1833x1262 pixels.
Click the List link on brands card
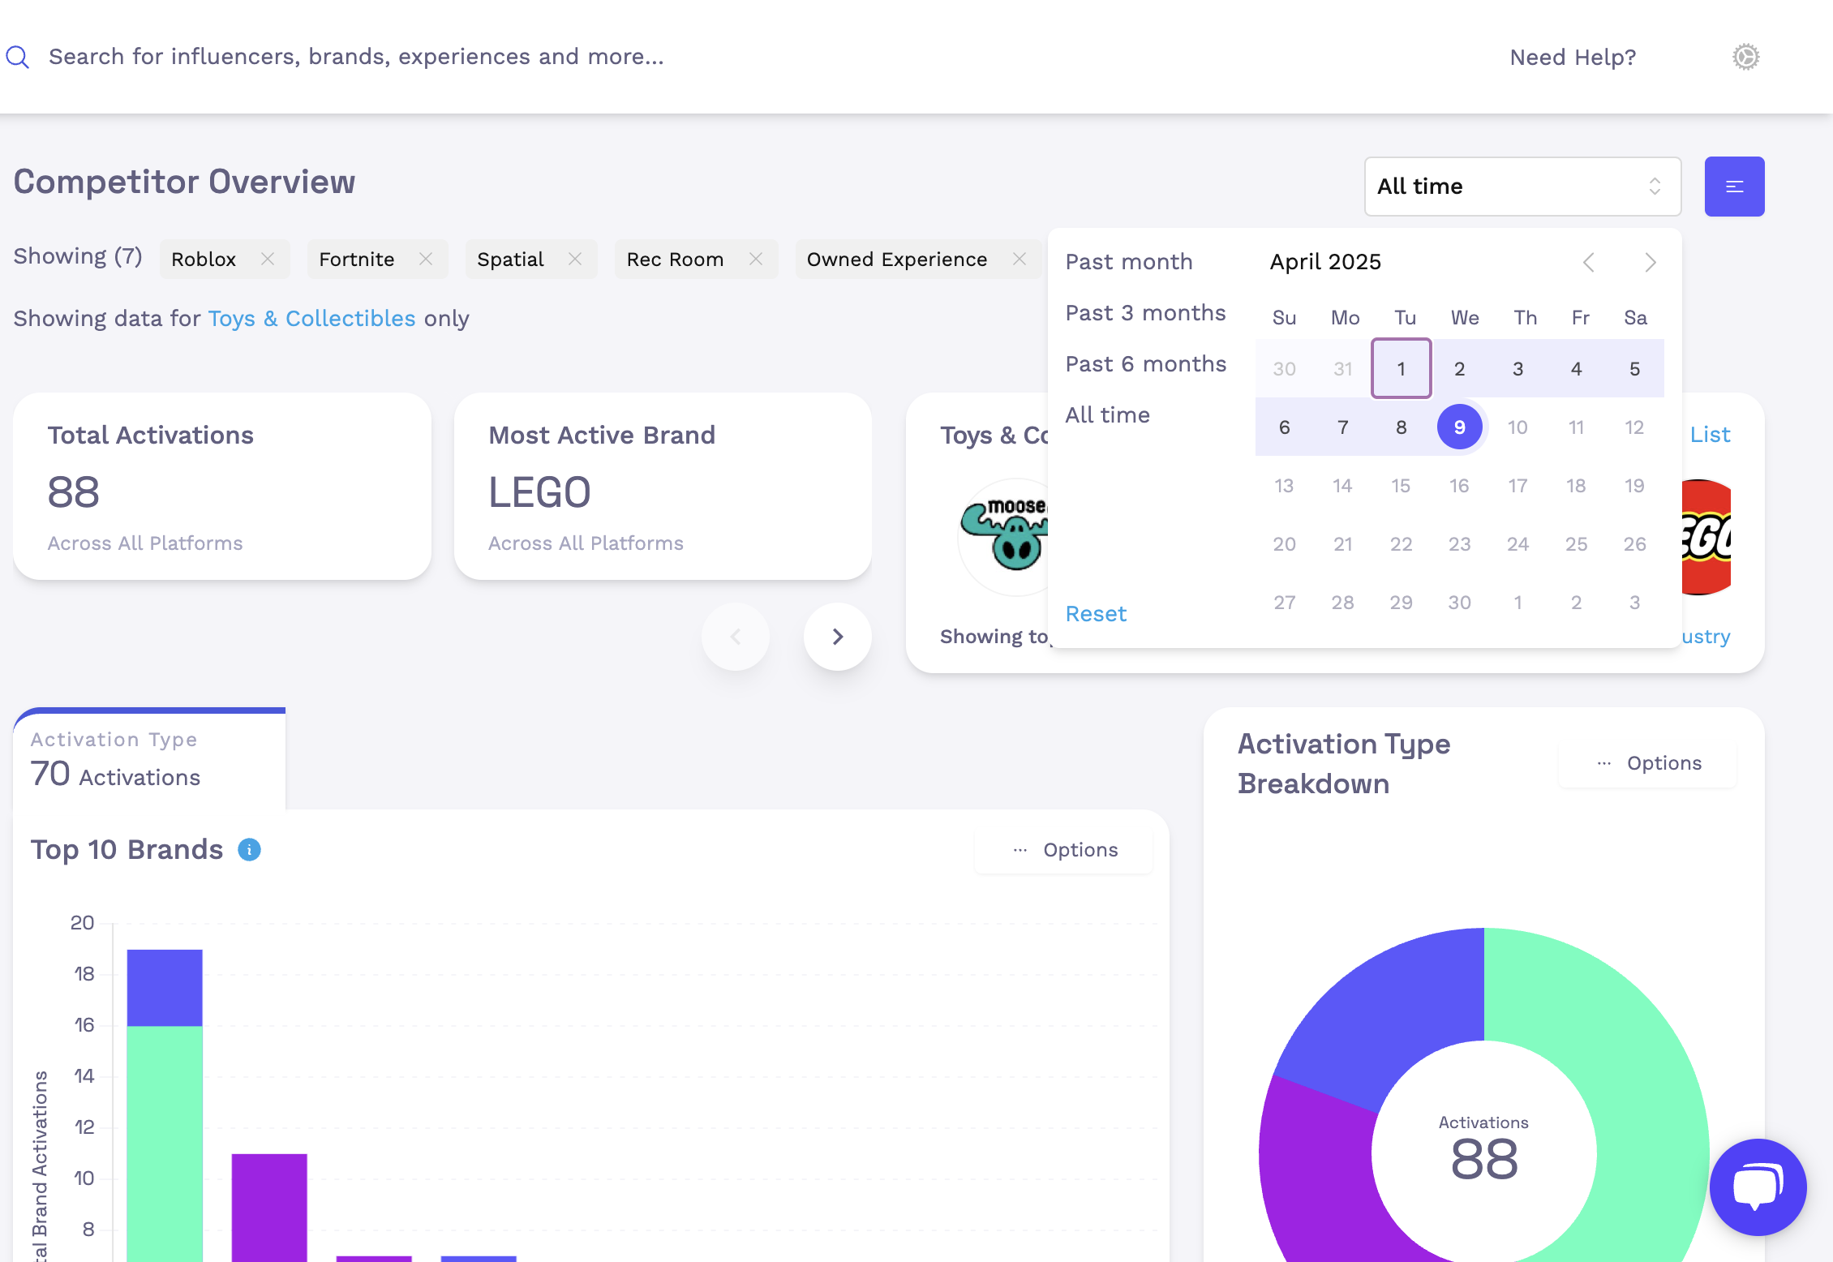tap(1710, 435)
